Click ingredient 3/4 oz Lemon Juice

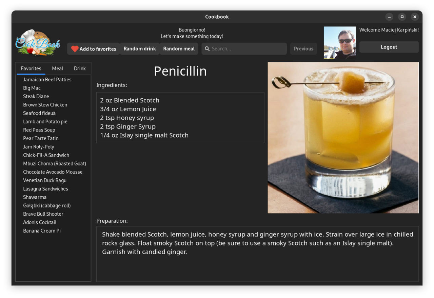pyautogui.click(x=128, y=109)
